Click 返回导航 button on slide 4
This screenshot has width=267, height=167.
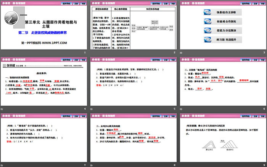click(66, 60)
